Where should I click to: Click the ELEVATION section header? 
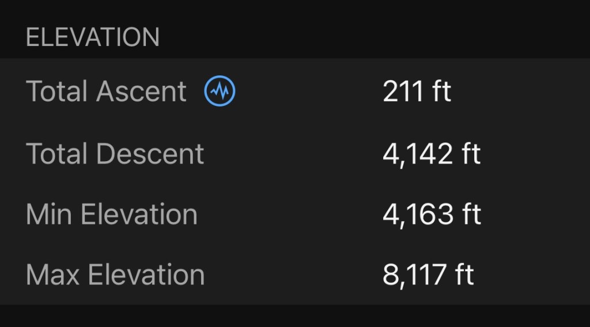[93, 37]
